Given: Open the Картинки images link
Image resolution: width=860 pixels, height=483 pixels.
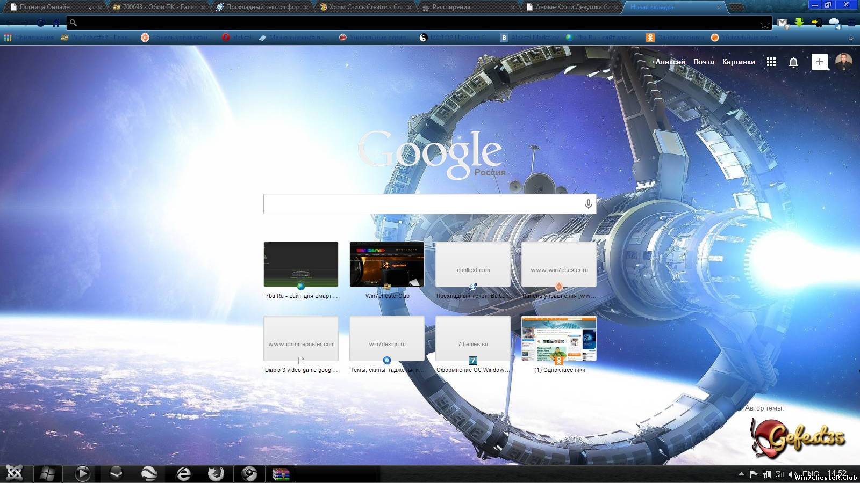Looking at the screenshot, I should (739, 62).
